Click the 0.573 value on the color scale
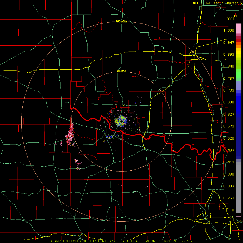Viewport: 243px width, 243px height. point(229,126)
